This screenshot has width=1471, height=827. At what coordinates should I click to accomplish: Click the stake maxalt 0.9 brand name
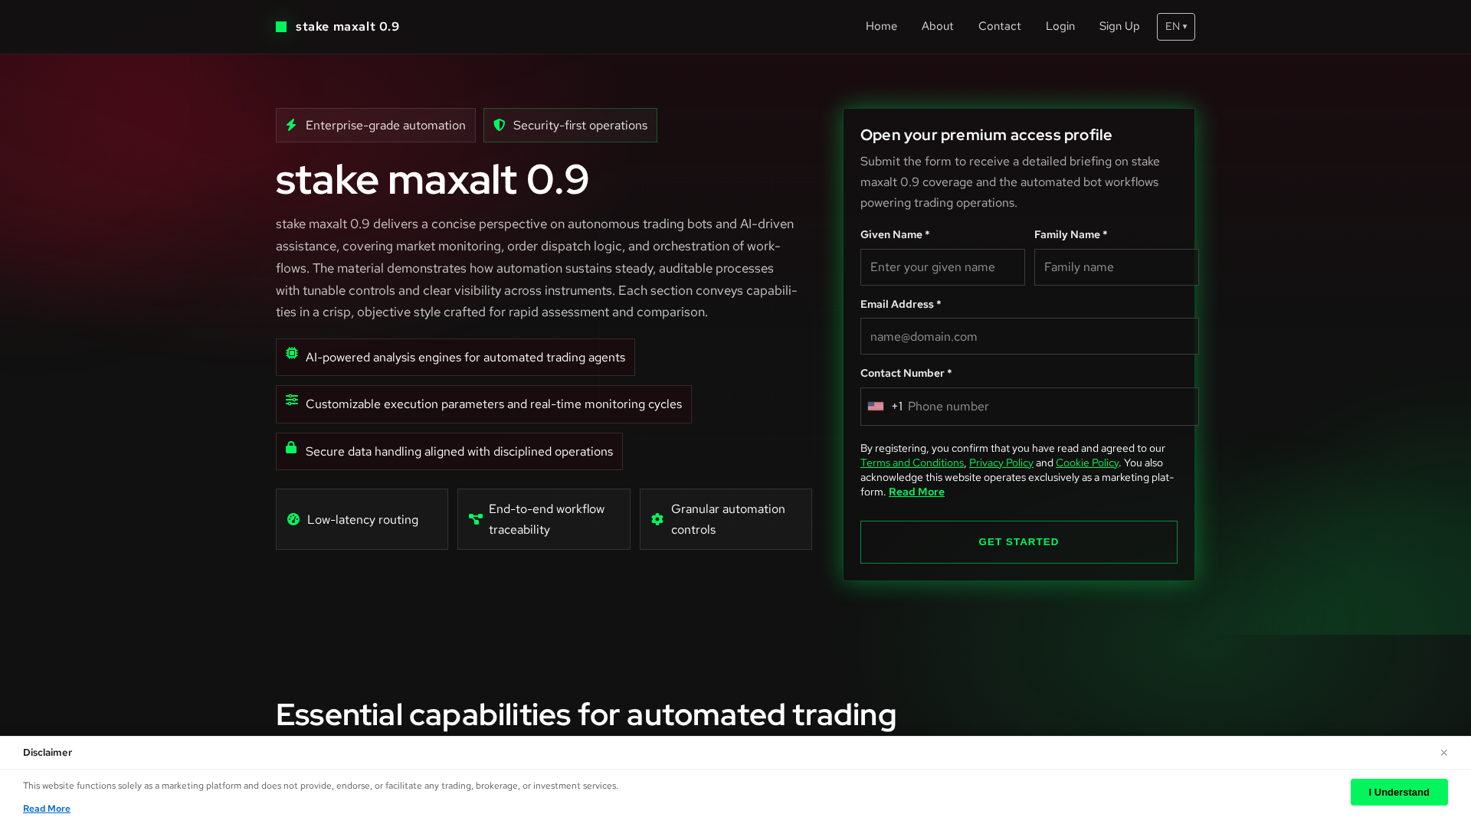tap(347, 27)
